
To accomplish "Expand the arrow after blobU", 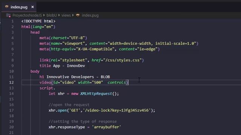I will [59, 15].
